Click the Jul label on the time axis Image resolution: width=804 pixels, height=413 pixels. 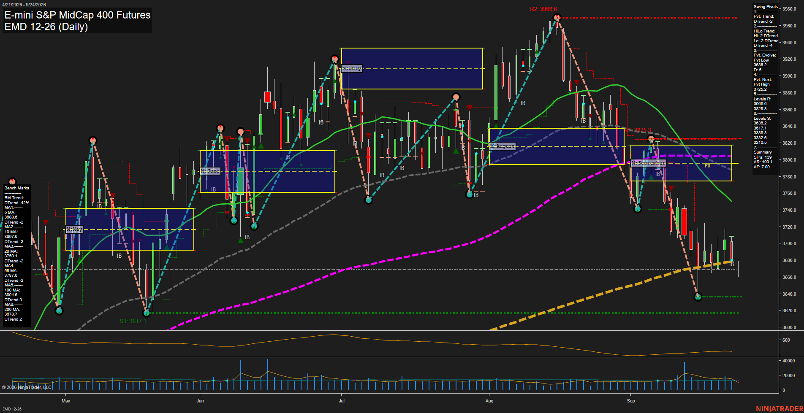342,401
